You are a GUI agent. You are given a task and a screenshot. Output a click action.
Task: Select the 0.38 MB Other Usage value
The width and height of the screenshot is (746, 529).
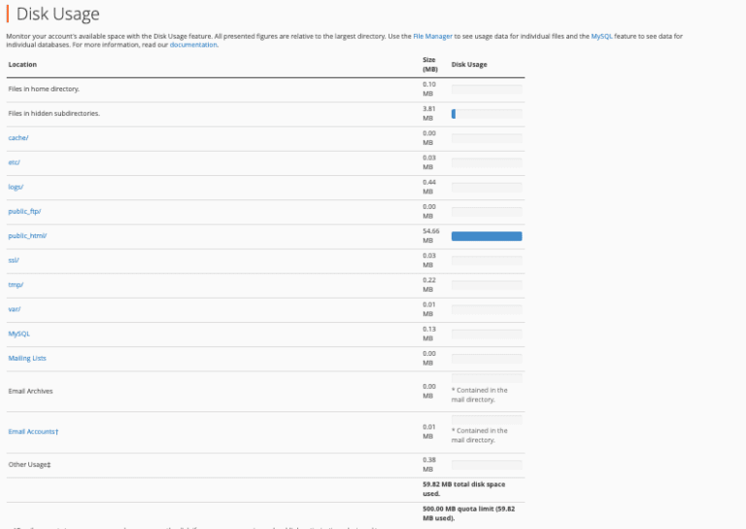(x=428, y=464)
